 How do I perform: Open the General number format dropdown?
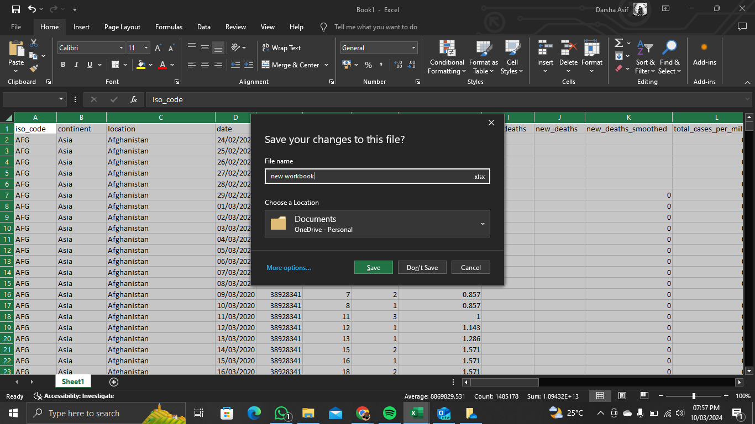[413, 48]
